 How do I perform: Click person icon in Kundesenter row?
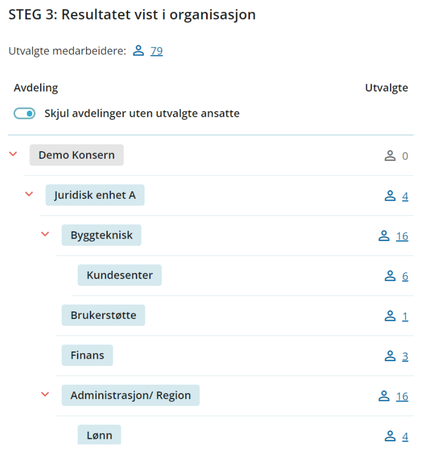pyautogui.click(x=390, y=276)
